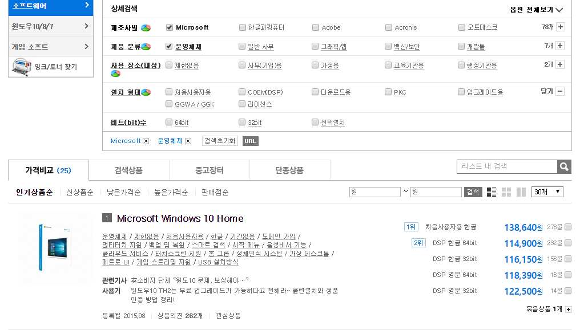Open pie chart icon next to 설치 형태

(x=146, y=92)
